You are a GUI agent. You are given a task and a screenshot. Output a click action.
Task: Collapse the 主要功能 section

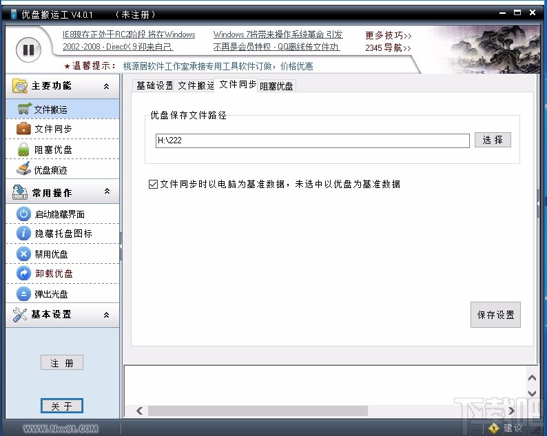tap(106, 86)
